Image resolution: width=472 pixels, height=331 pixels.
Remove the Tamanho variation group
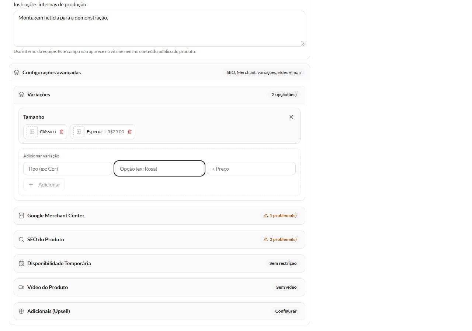pos(291,117)
